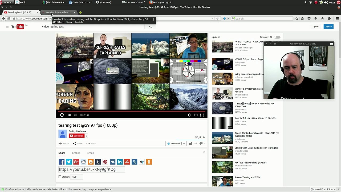The height and width of the screenshot is (192, 341).
Task: Switch player to theater mode
Action: (x=196, y=115)
